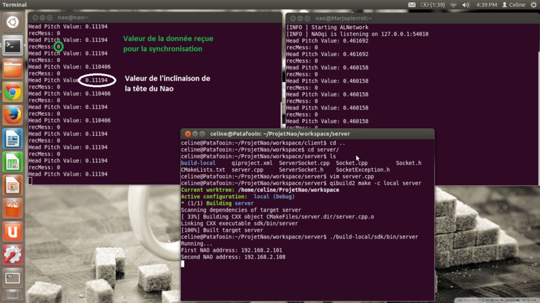The height and width of the screenshot is (303, 540).
Task: Click the Terminal icon in the launcher
Action: 12,46
